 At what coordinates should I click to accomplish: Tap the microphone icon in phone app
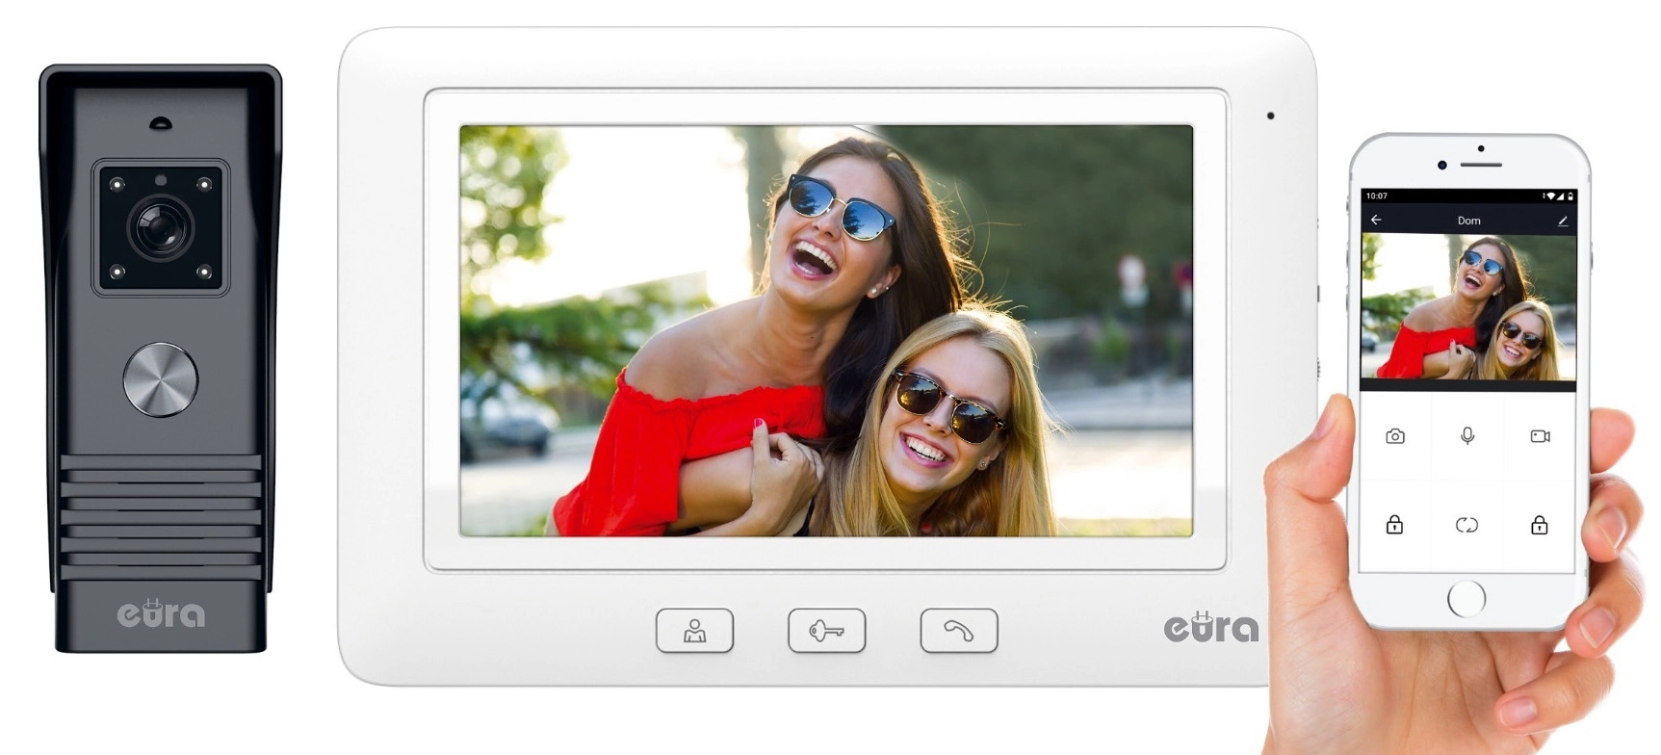[1466, 436]
